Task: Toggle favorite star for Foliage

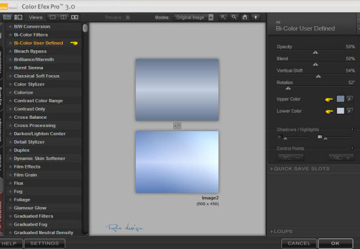Action: (11, 199)
